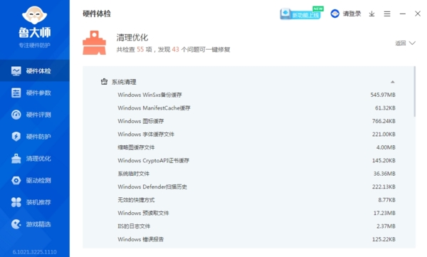Open 驱动检测 icon in sidebar
Image resolution: width=427 pixels, height=257 pixels.
pos(16,180)
